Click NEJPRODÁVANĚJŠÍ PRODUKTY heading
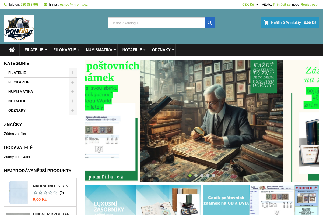323x215 pixels. pos(38,171)
